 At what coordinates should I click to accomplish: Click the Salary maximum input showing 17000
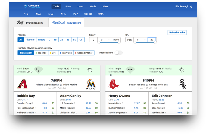tap(116, 40)
